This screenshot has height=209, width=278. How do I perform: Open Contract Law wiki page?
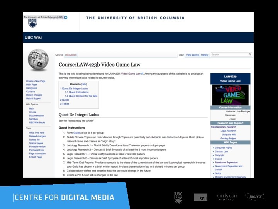pyautogui.click(x=221, y=151)
